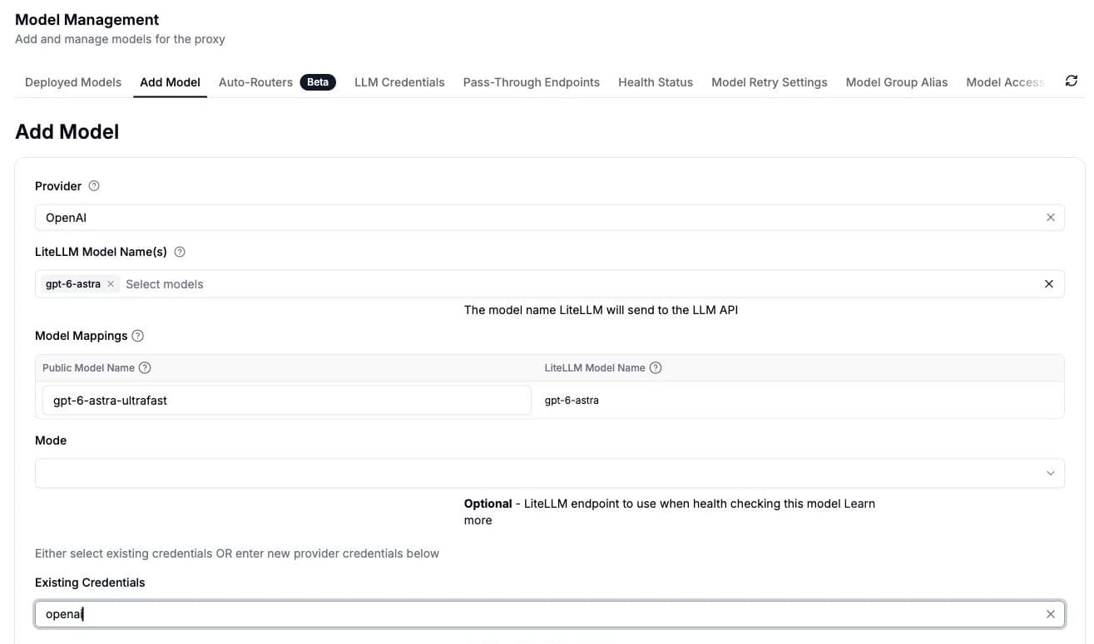
Task: Click the refresh icon beside the tabs
Action: 1072,81
